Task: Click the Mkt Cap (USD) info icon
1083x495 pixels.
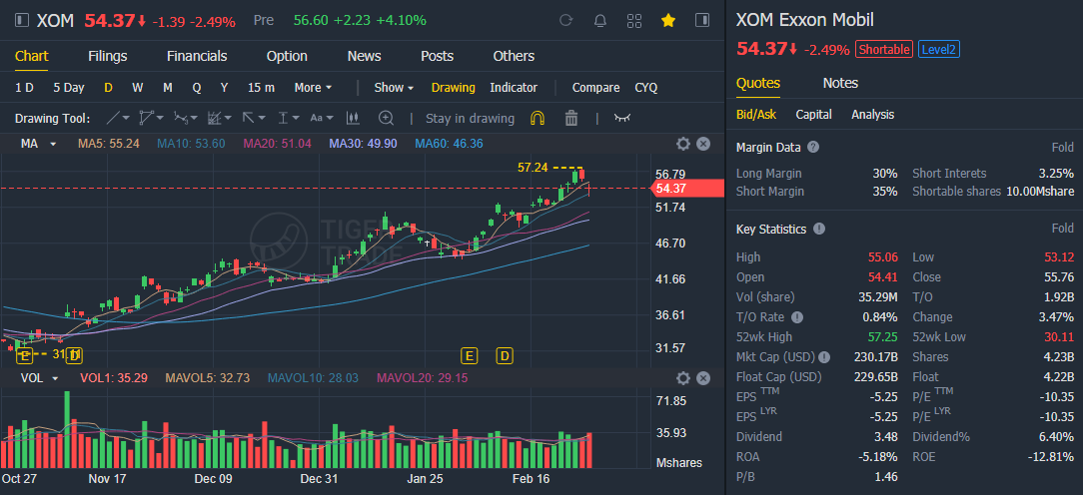Action: pyautogui.click(x=824, y=357)
